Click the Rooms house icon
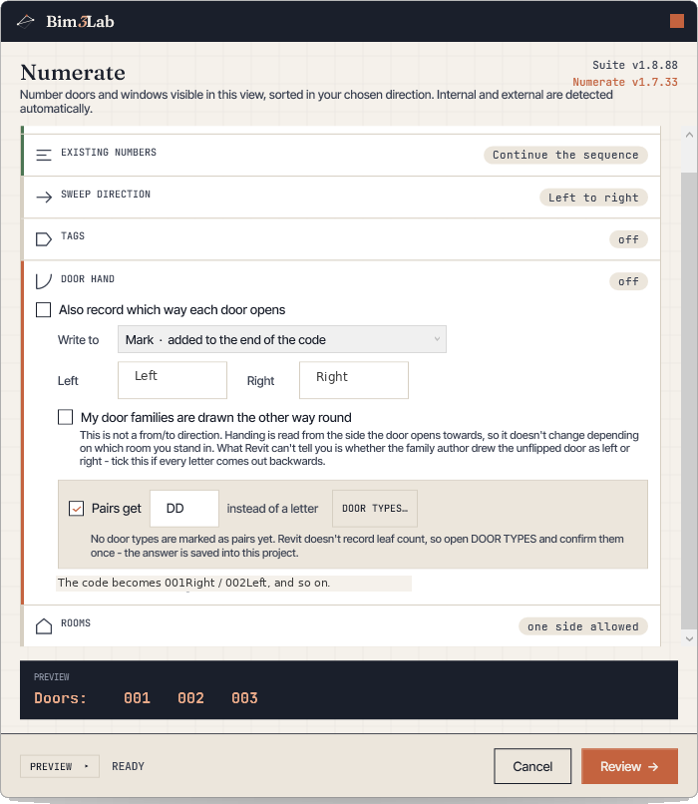This screenshot has width=698, height=804. (44, 625)
